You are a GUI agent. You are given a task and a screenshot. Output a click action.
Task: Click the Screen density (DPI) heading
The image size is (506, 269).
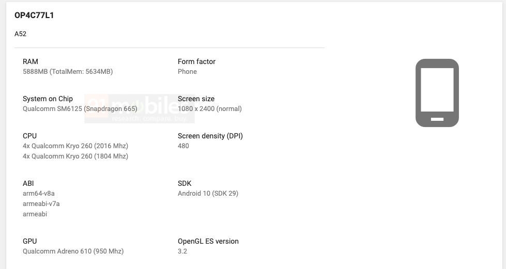pos(210,136)
